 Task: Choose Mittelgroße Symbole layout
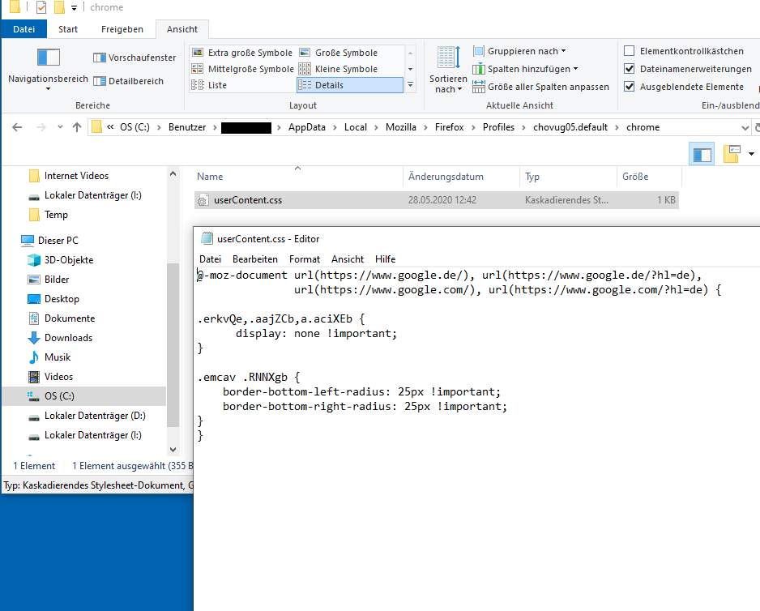[242, 69]
